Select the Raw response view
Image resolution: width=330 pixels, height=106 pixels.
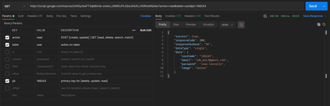pos(176,25)
